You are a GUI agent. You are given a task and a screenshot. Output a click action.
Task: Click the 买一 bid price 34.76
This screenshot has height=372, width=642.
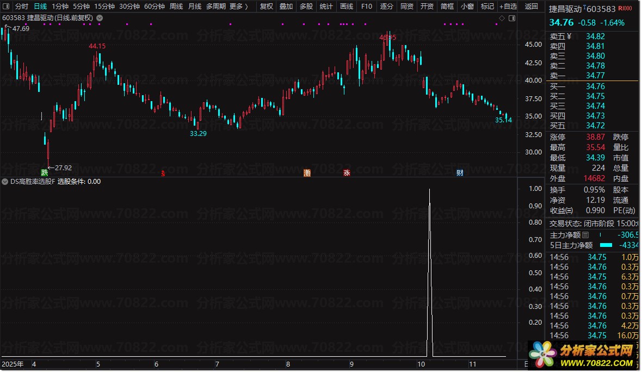click(x=595, y=86)
